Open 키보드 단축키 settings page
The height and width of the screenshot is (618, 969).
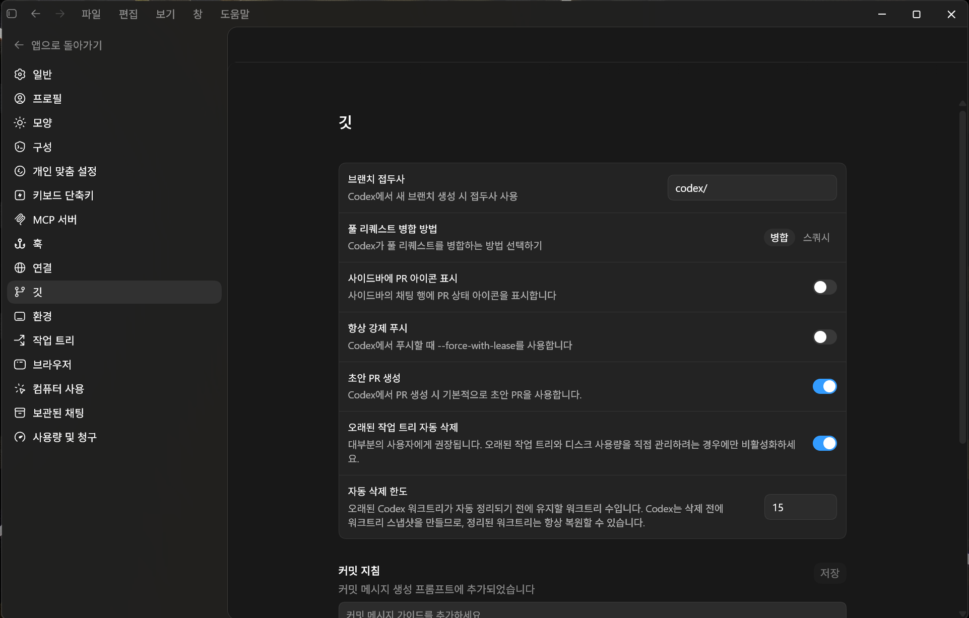pyautogui.click(x=114, y=195)
